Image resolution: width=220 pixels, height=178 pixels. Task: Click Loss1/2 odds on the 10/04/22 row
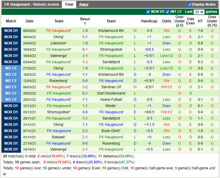[166, 56]
